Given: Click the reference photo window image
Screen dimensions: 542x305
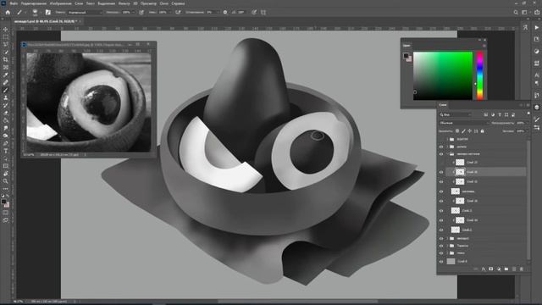Looking at the screenshot, I should (x=88, y=102).
